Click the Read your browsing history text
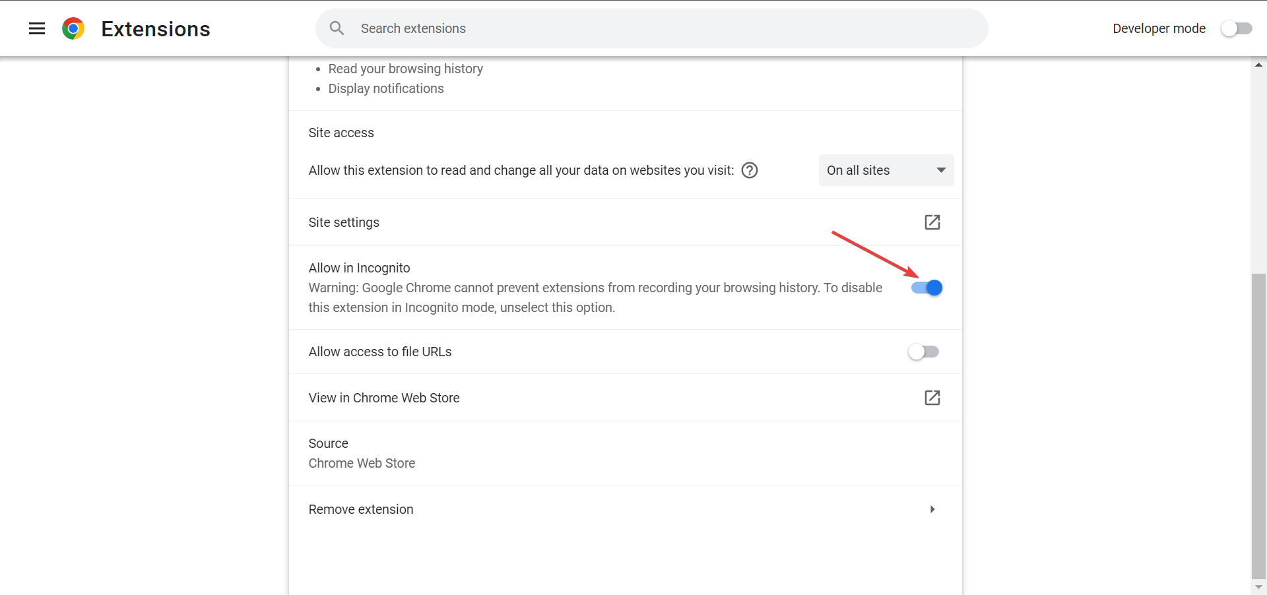Screen dimensions: 1267x595 (405, 69)
